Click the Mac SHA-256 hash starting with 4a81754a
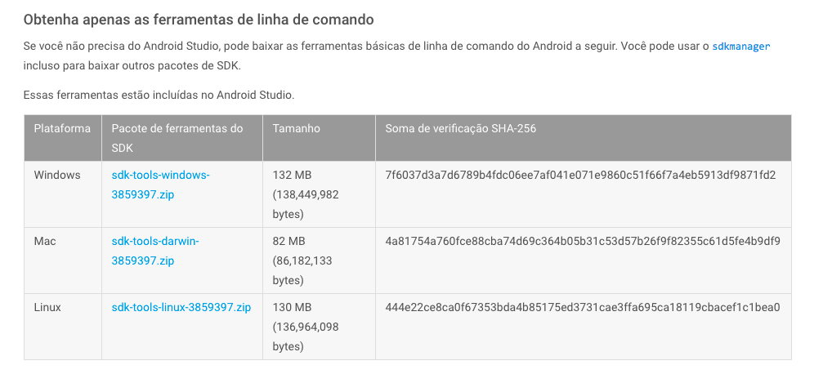This screenshot has width=814, height=374. (x=583, y=241)
